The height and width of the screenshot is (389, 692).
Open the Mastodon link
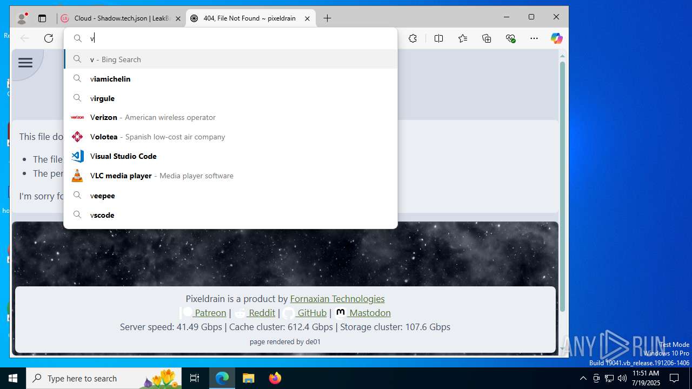click(x=362, y=313)
